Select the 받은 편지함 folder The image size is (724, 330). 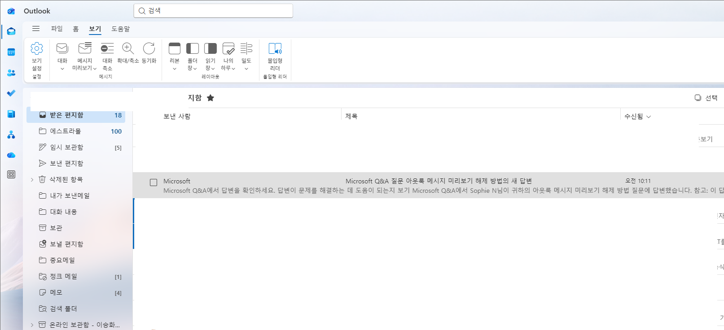click(x=76, y=115)
